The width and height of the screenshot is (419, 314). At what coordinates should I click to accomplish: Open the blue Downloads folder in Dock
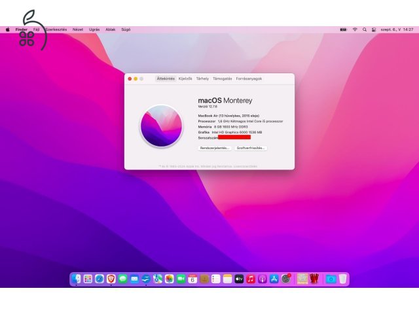point(331,279)
